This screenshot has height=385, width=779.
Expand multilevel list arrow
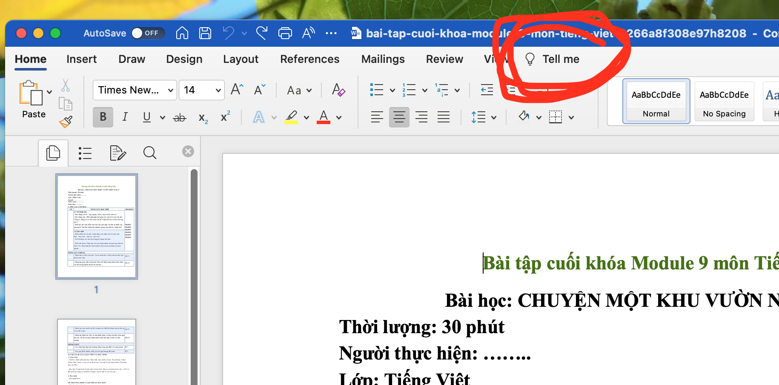click(x=457, y=90)
